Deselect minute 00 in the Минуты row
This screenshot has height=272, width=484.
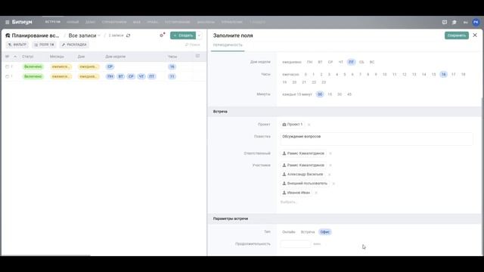(x=320, y=94)
